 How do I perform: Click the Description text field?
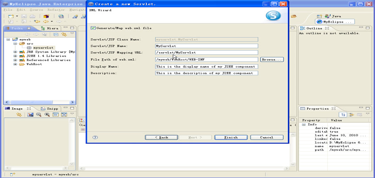click(207, 73)
